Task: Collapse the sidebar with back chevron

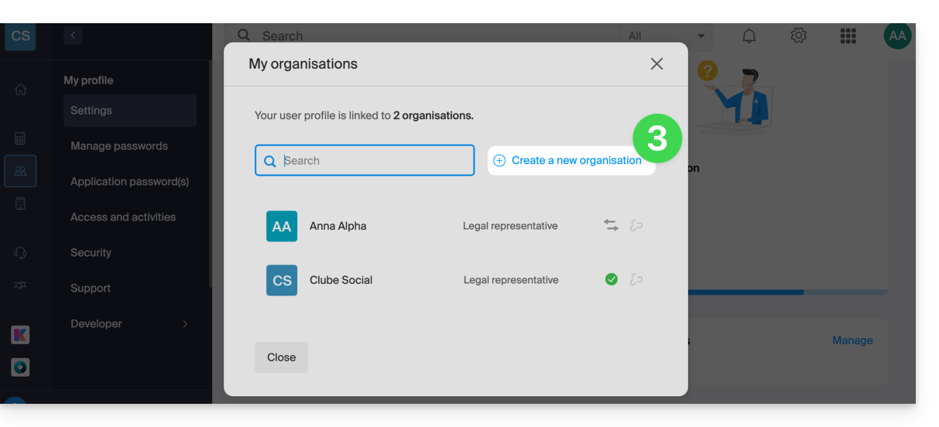Action: pos(73,35)
